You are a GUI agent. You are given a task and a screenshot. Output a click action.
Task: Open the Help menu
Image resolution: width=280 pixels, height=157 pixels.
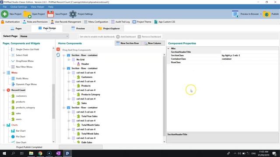tap(51, 7)
